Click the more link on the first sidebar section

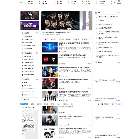(37, 33)
